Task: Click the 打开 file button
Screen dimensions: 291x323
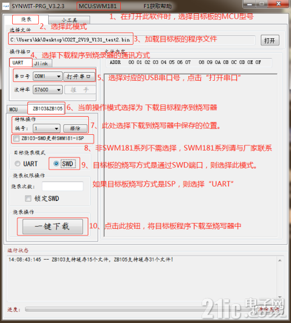Action: tap(270, 41)
